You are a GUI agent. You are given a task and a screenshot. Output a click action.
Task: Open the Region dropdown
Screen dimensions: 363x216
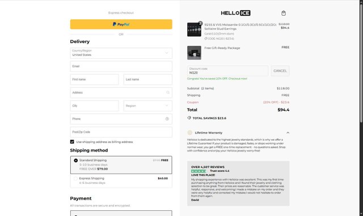coord(147,106)
